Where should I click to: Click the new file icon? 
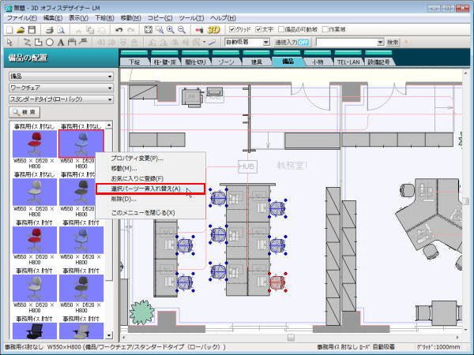(9, 29)
